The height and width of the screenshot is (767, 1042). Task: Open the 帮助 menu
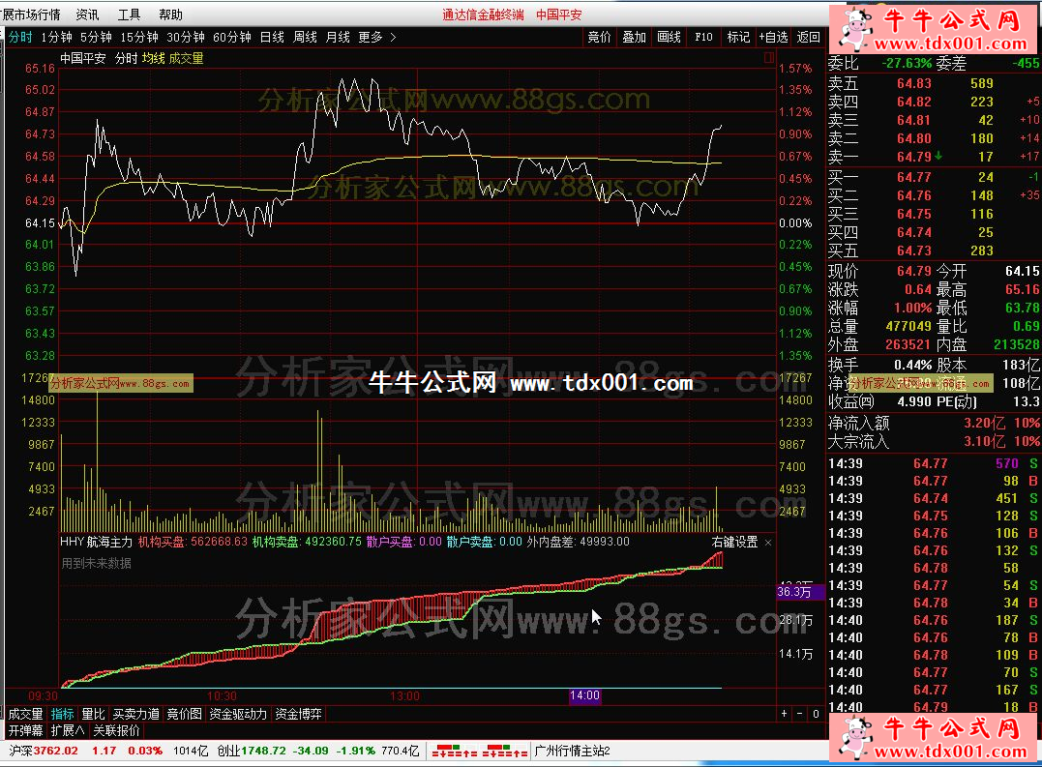(x=171, y=15)
